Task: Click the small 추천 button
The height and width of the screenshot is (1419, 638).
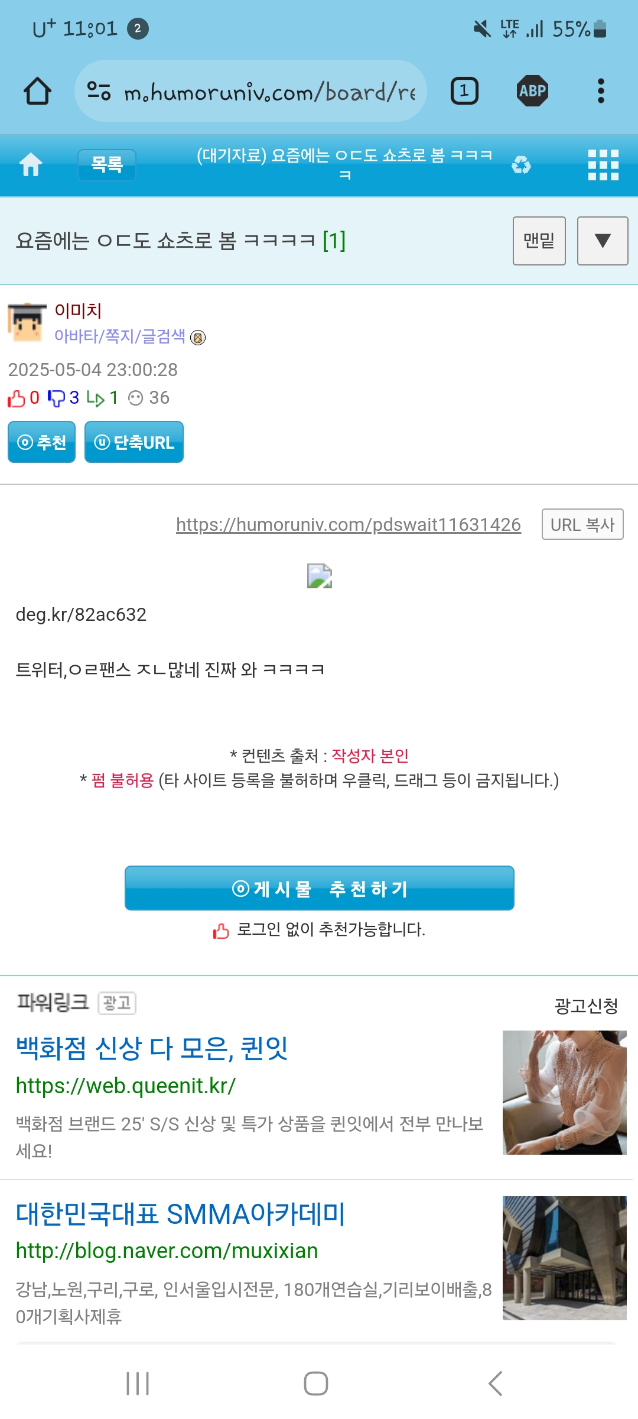Action: (41, 442)
